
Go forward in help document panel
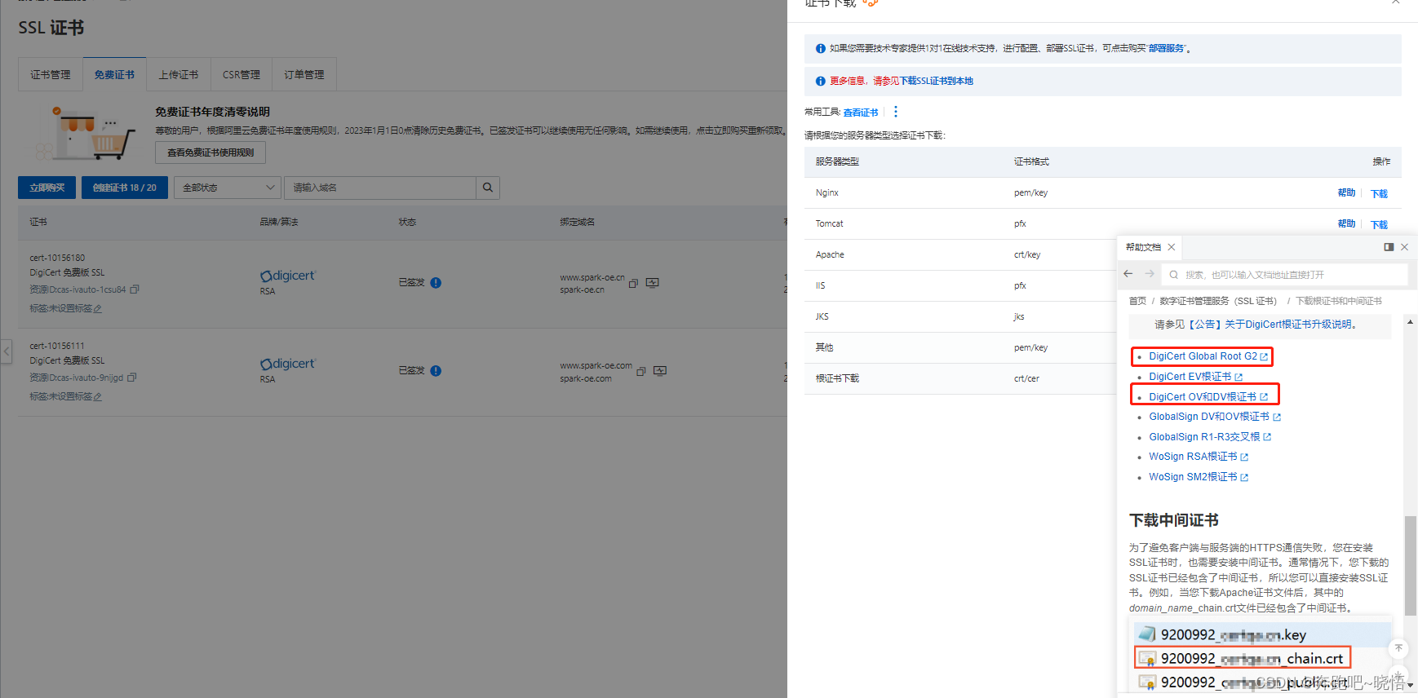(1150, 274)
